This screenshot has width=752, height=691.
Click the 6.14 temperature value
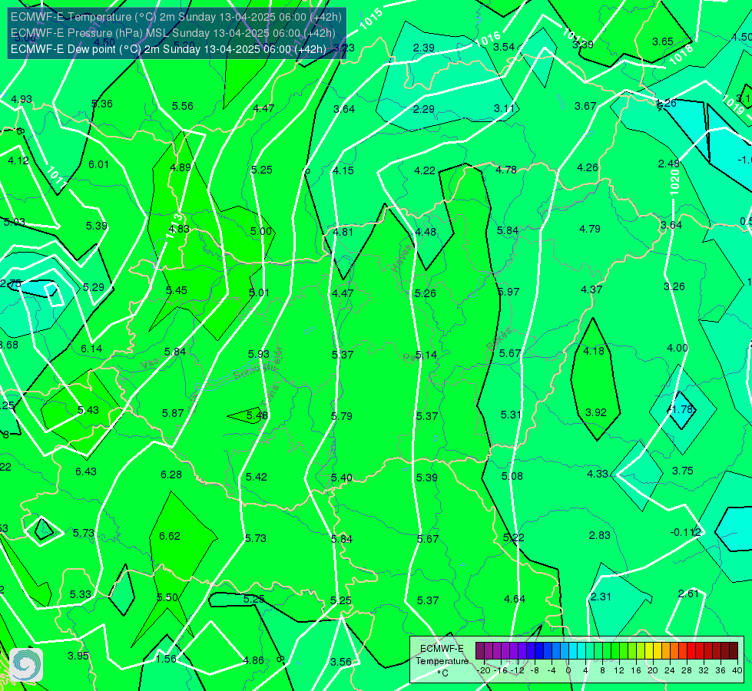91,349
